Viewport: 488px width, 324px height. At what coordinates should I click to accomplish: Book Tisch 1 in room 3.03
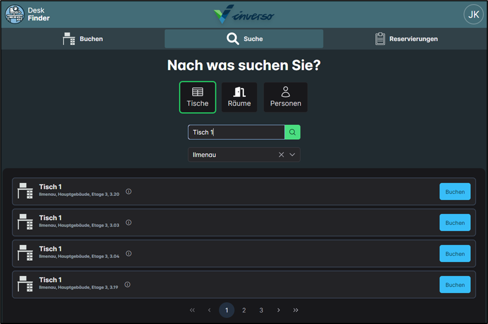tap(455, 223)
